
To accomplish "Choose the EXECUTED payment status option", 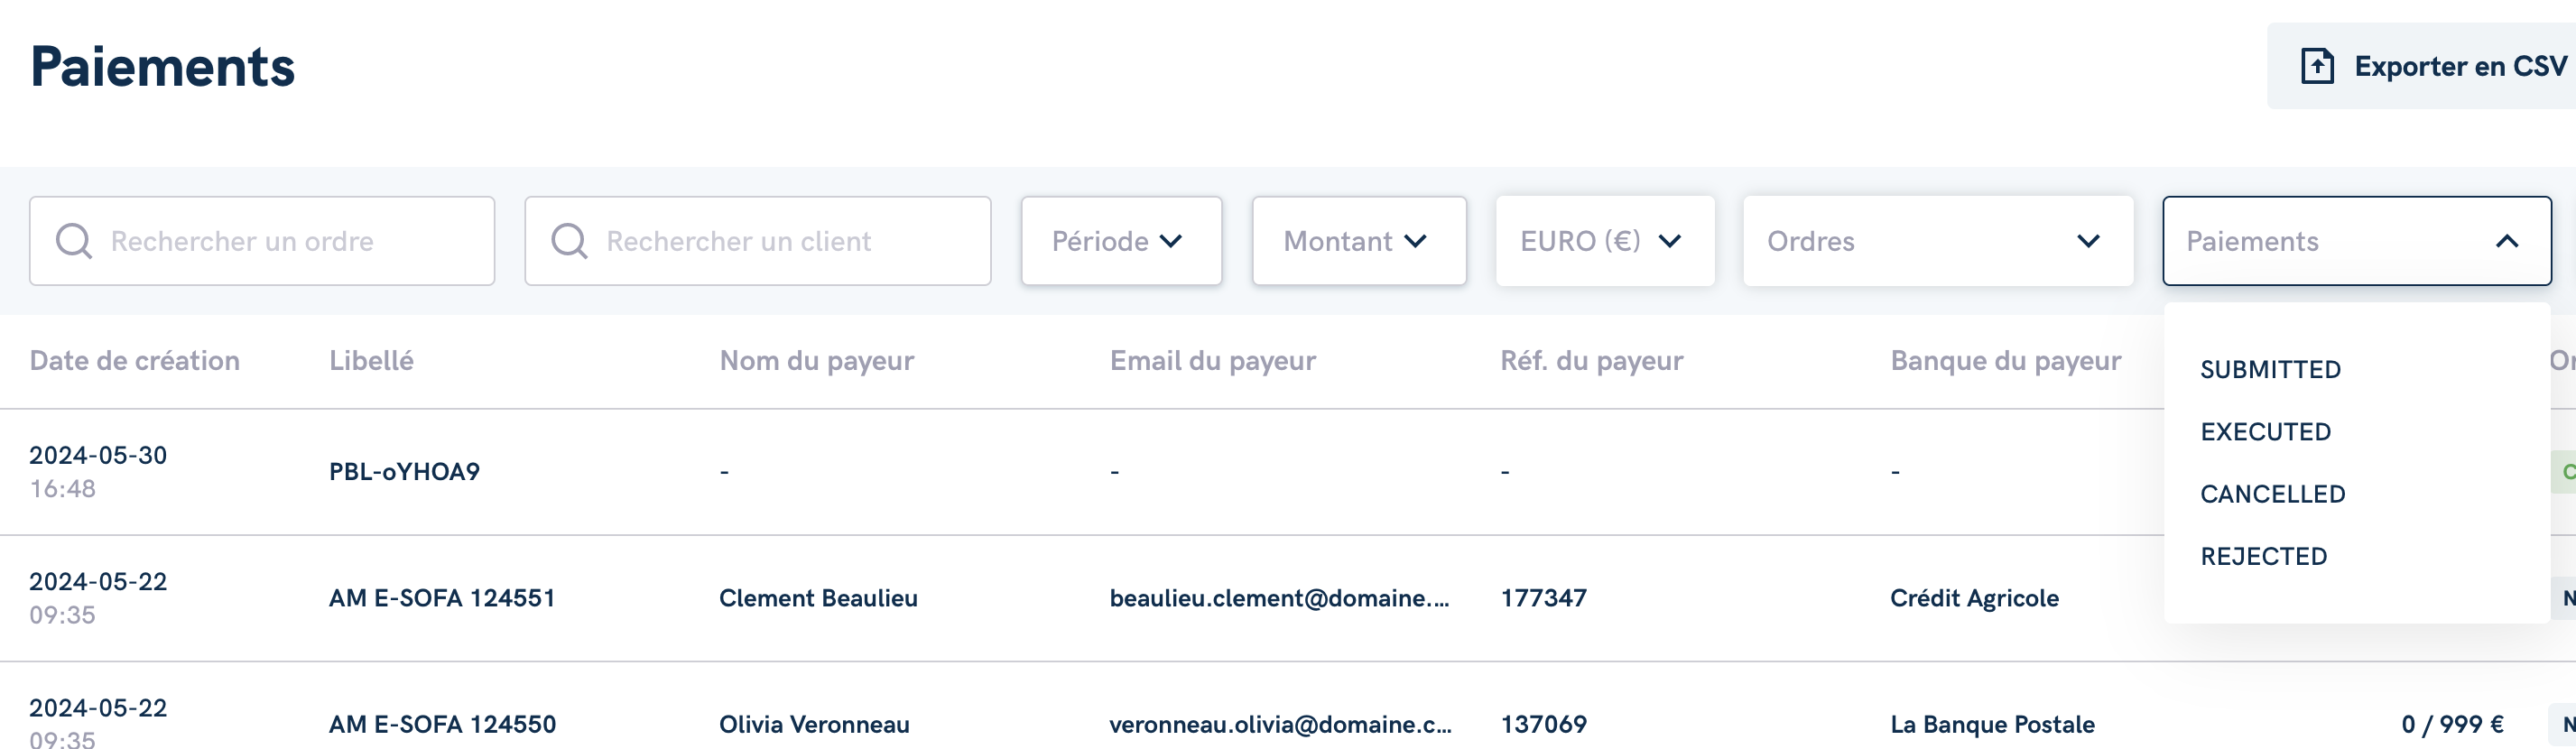I will (x=2265, y=432).
